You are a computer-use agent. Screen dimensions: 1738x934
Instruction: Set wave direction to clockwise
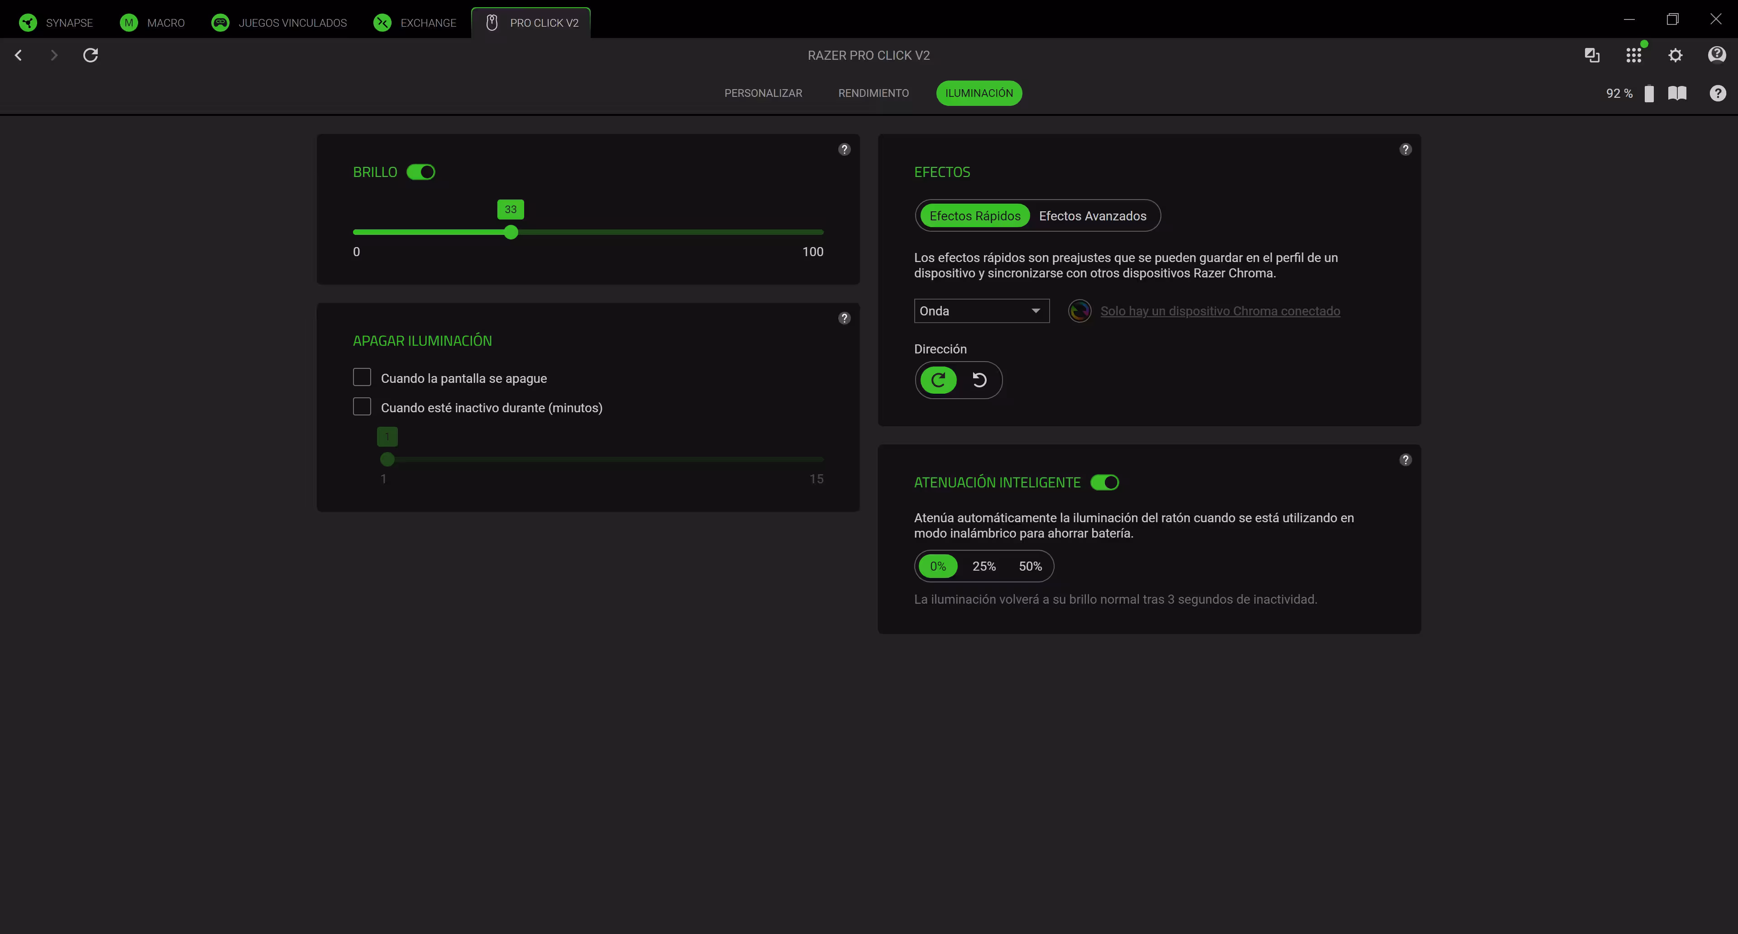pos(939,381)
